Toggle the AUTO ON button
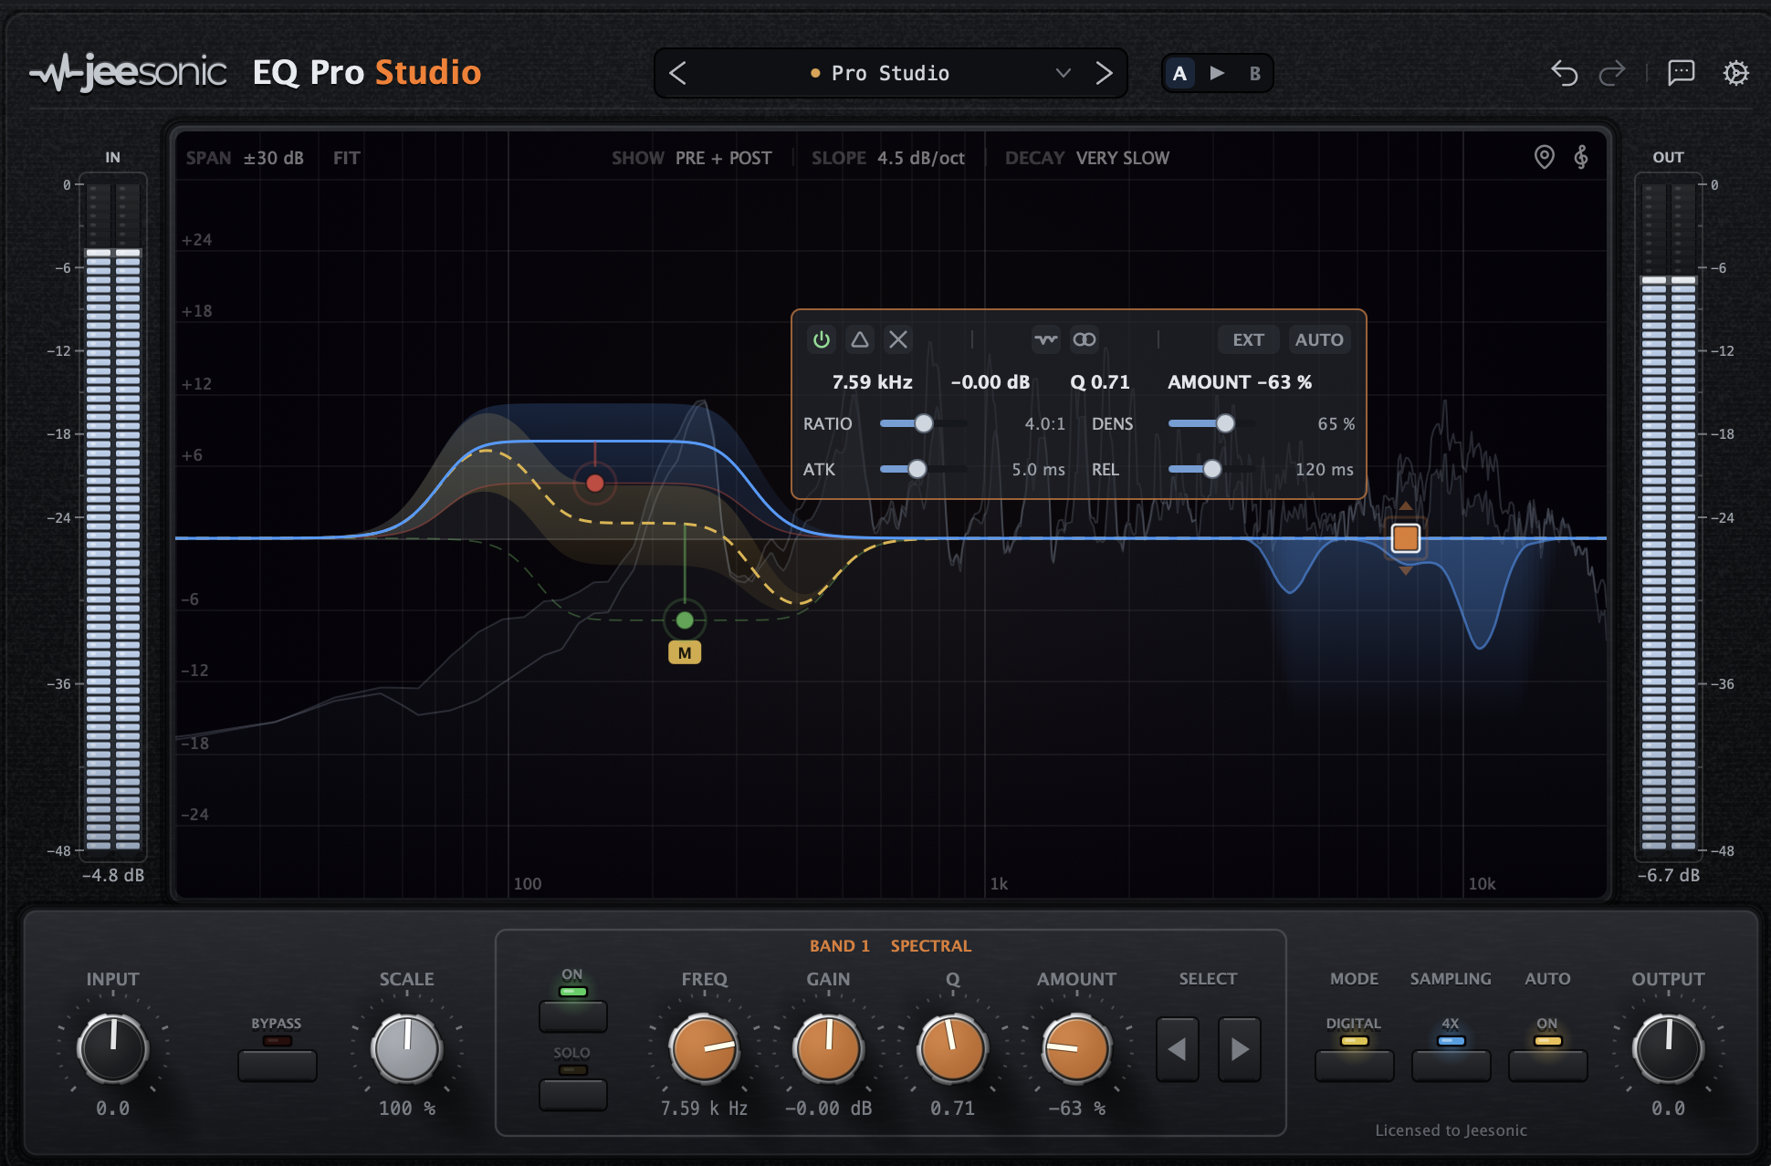The image size is (1771, 1166). [1547, 1065]
